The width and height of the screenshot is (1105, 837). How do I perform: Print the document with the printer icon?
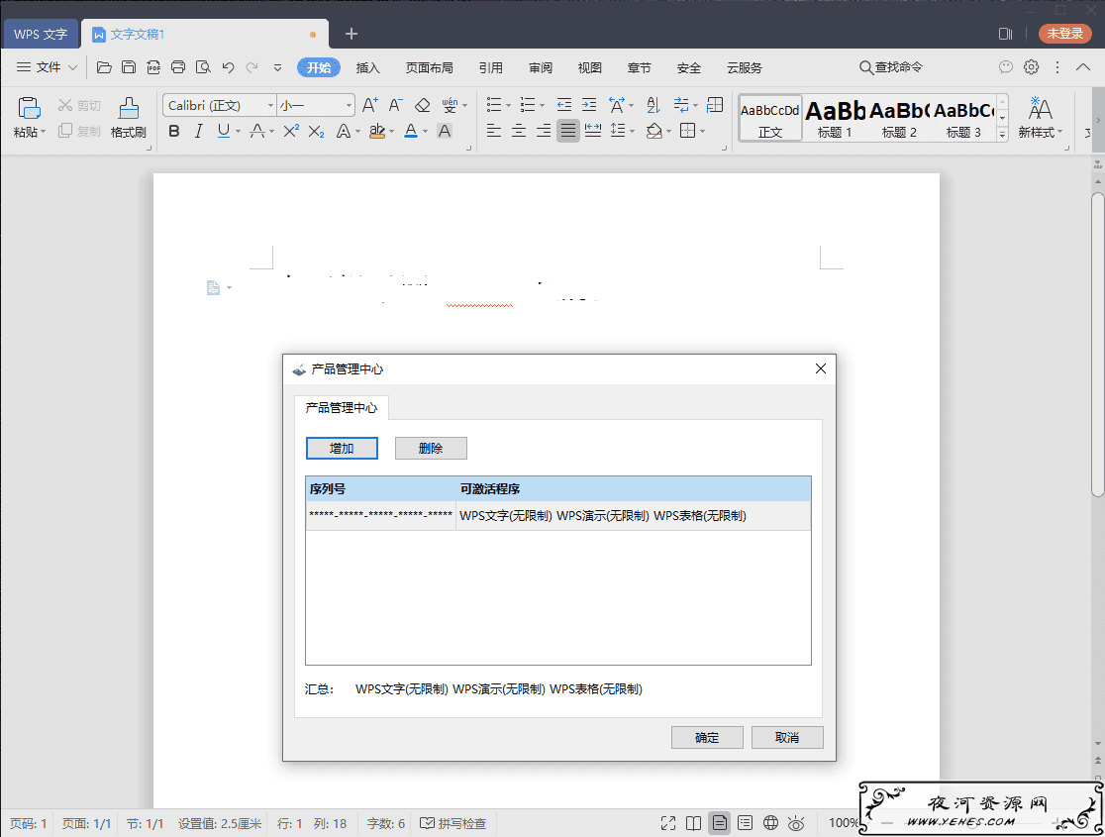pos(178,67)
